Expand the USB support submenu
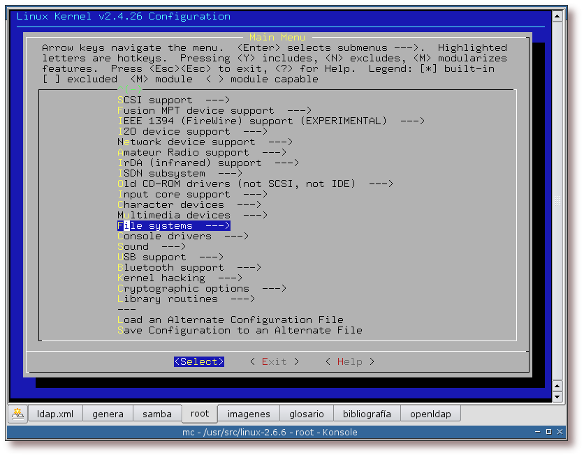Screen dimensions: 584x457 [170, 257]
